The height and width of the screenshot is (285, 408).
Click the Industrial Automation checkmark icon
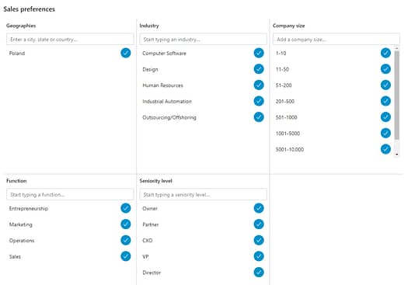point(259,101)
